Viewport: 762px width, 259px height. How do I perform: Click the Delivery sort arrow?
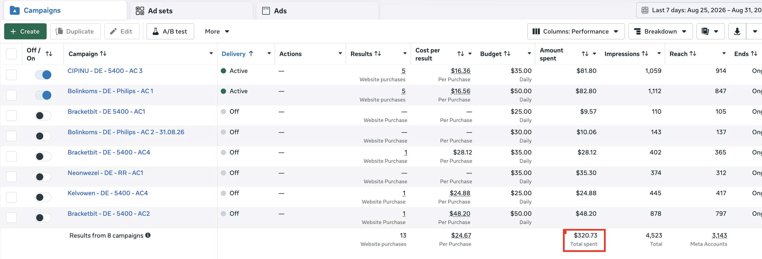pyautogui.click(x=251, y=54)
